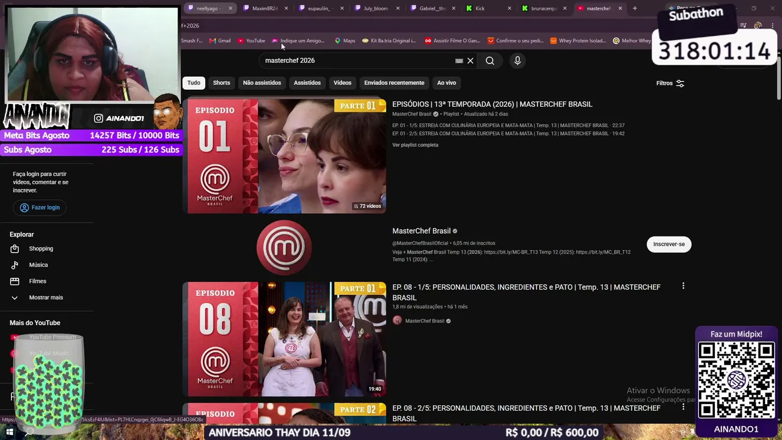Open EP. 08 - 1/5 video title
782x440 pixels.
click(527, 292)
